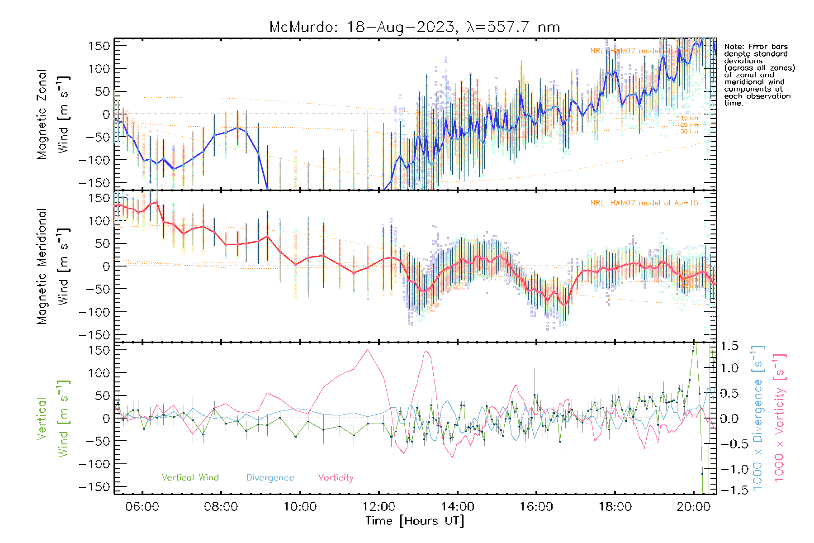Click the 20:00 tick label on time axis

click(x=694, y=507)
